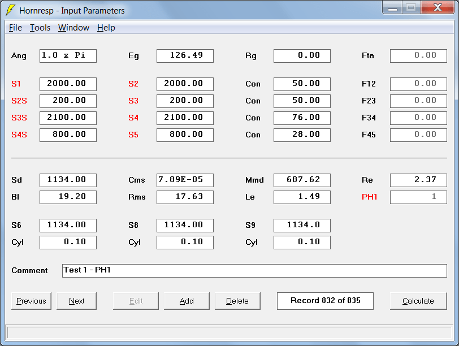Click the red S1 label
This screenshot has width=459, height=346.
coord(16,84)
